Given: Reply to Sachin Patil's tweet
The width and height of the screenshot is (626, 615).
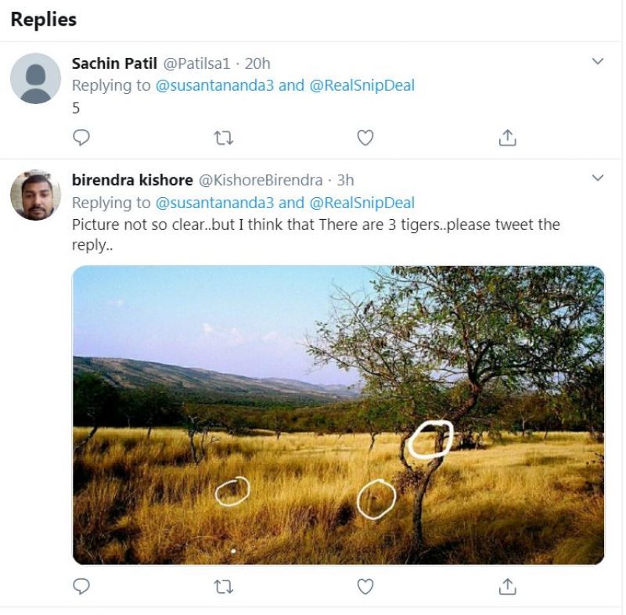Looking at the screenshot, I should coord(81,138).
